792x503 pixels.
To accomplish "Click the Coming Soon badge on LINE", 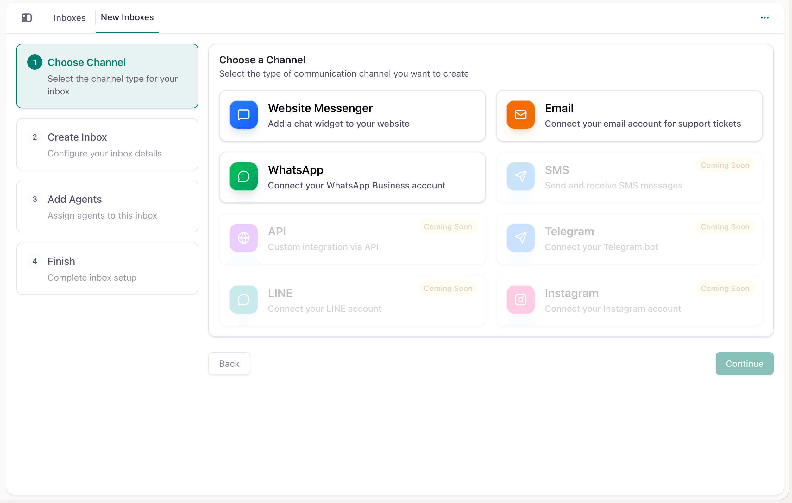I will pyautogui.click(x=448, y=289).
